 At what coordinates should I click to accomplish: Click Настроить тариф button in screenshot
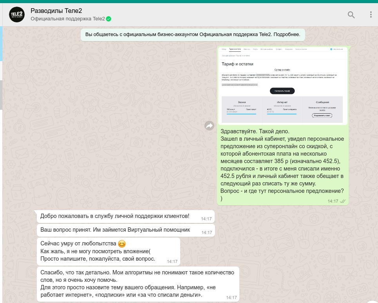(x=282, y=91)
